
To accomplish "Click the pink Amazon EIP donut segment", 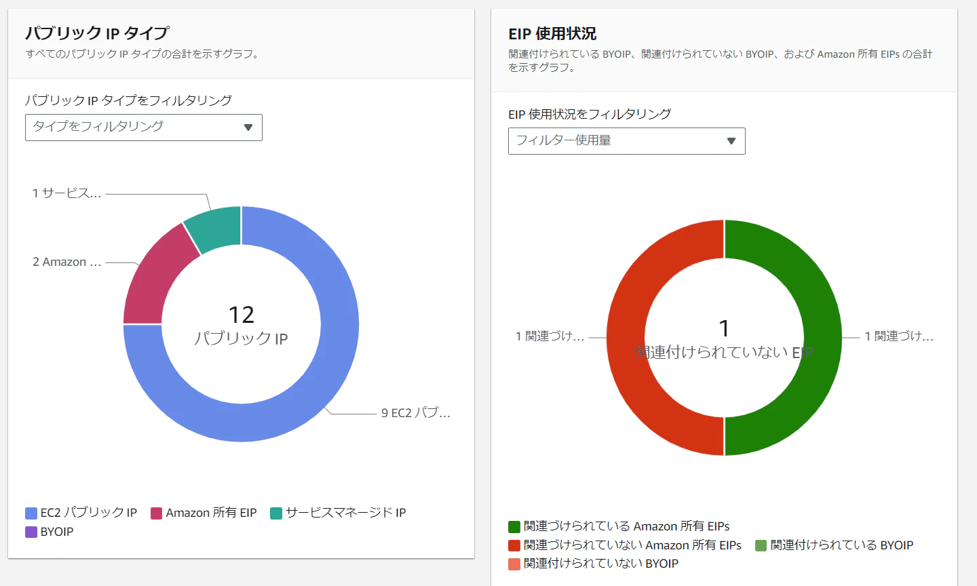I will coord(156,278).
